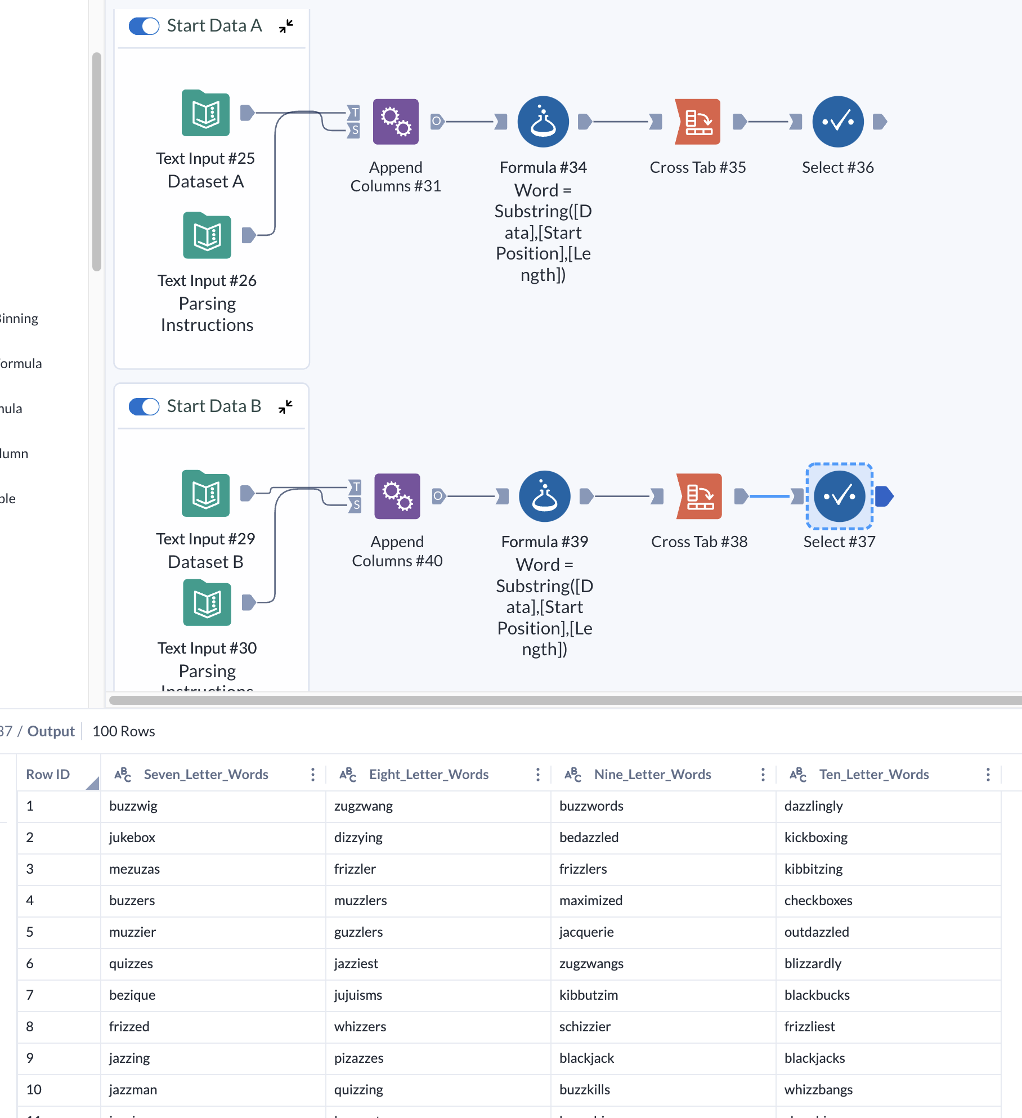Select the Append Columns #31 tool

(396, 122)
